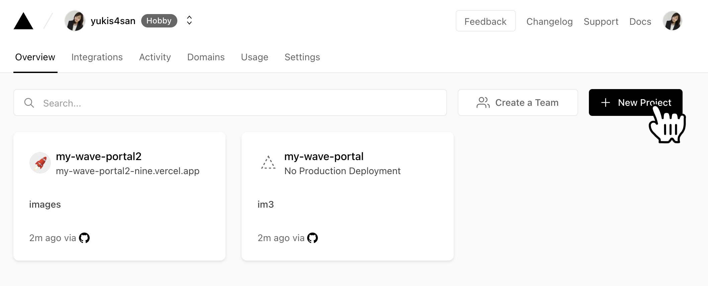Screen dimensions: 708x286
Task: Click the search magnifier icon
Action: [29, 103]
